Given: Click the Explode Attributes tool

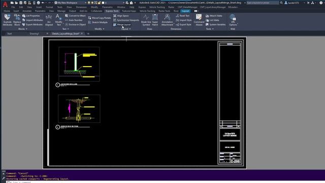Looking at the screenshot, I should [7, 20].
